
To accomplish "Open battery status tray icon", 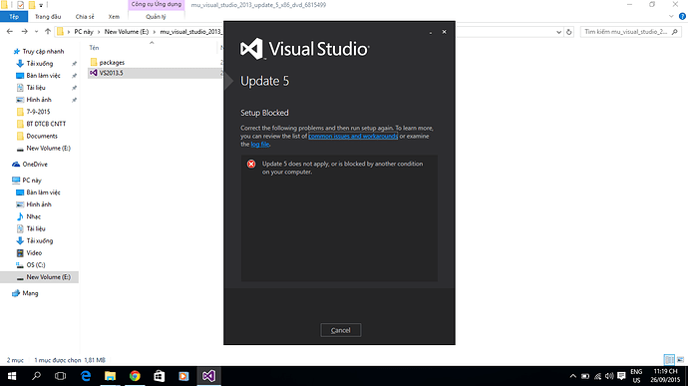I will coord(585,376).
